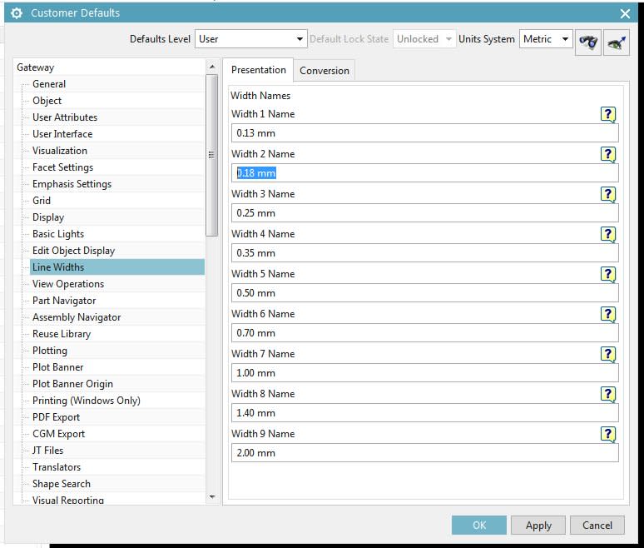Click the Width 8 Name field
The height and width of the screenshot is (548, 644).
pos(424,413)
